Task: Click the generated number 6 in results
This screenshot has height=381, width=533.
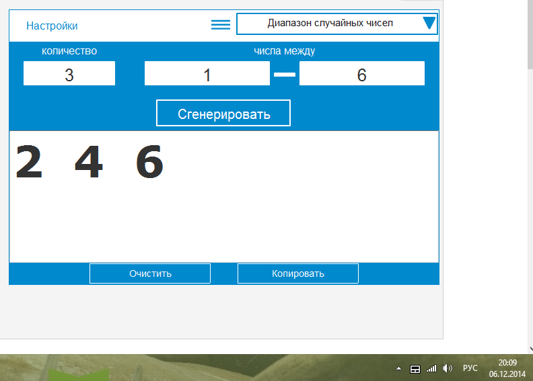Action: 149,163
